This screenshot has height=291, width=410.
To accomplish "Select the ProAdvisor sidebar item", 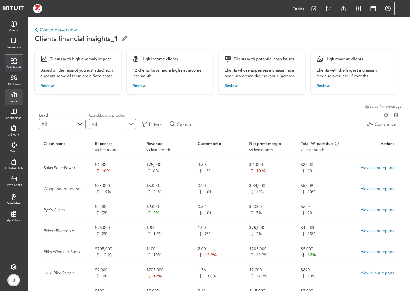I will coord(14,199).
